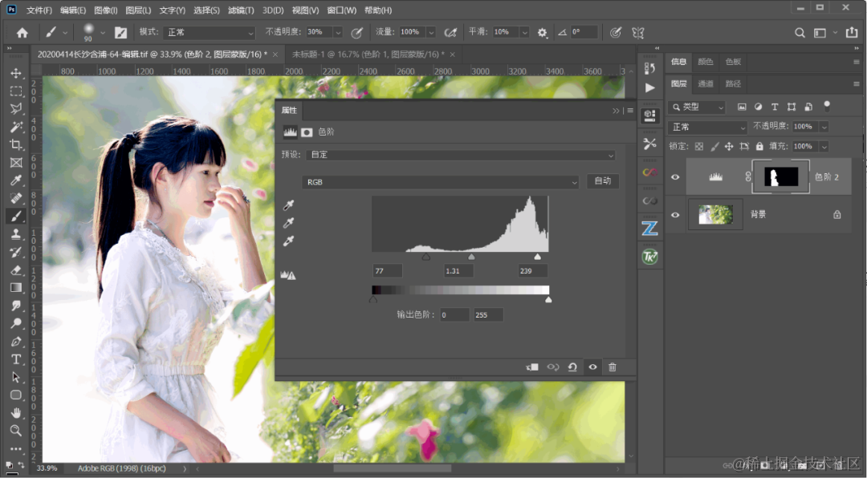Viewport: 867px width, 478px height.
Task: Open the layer blend mode 正常 dropdown
Action: click(x=707, y=127)
